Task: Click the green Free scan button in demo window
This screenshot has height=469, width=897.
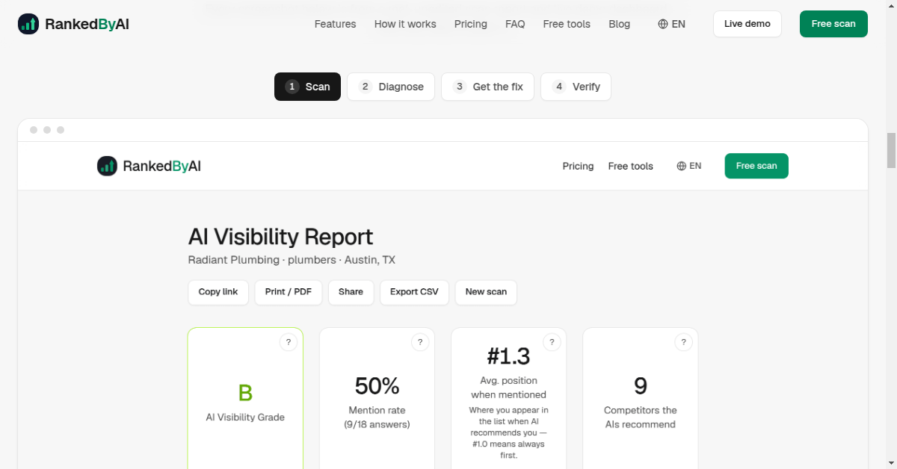Action: [756, 166]
